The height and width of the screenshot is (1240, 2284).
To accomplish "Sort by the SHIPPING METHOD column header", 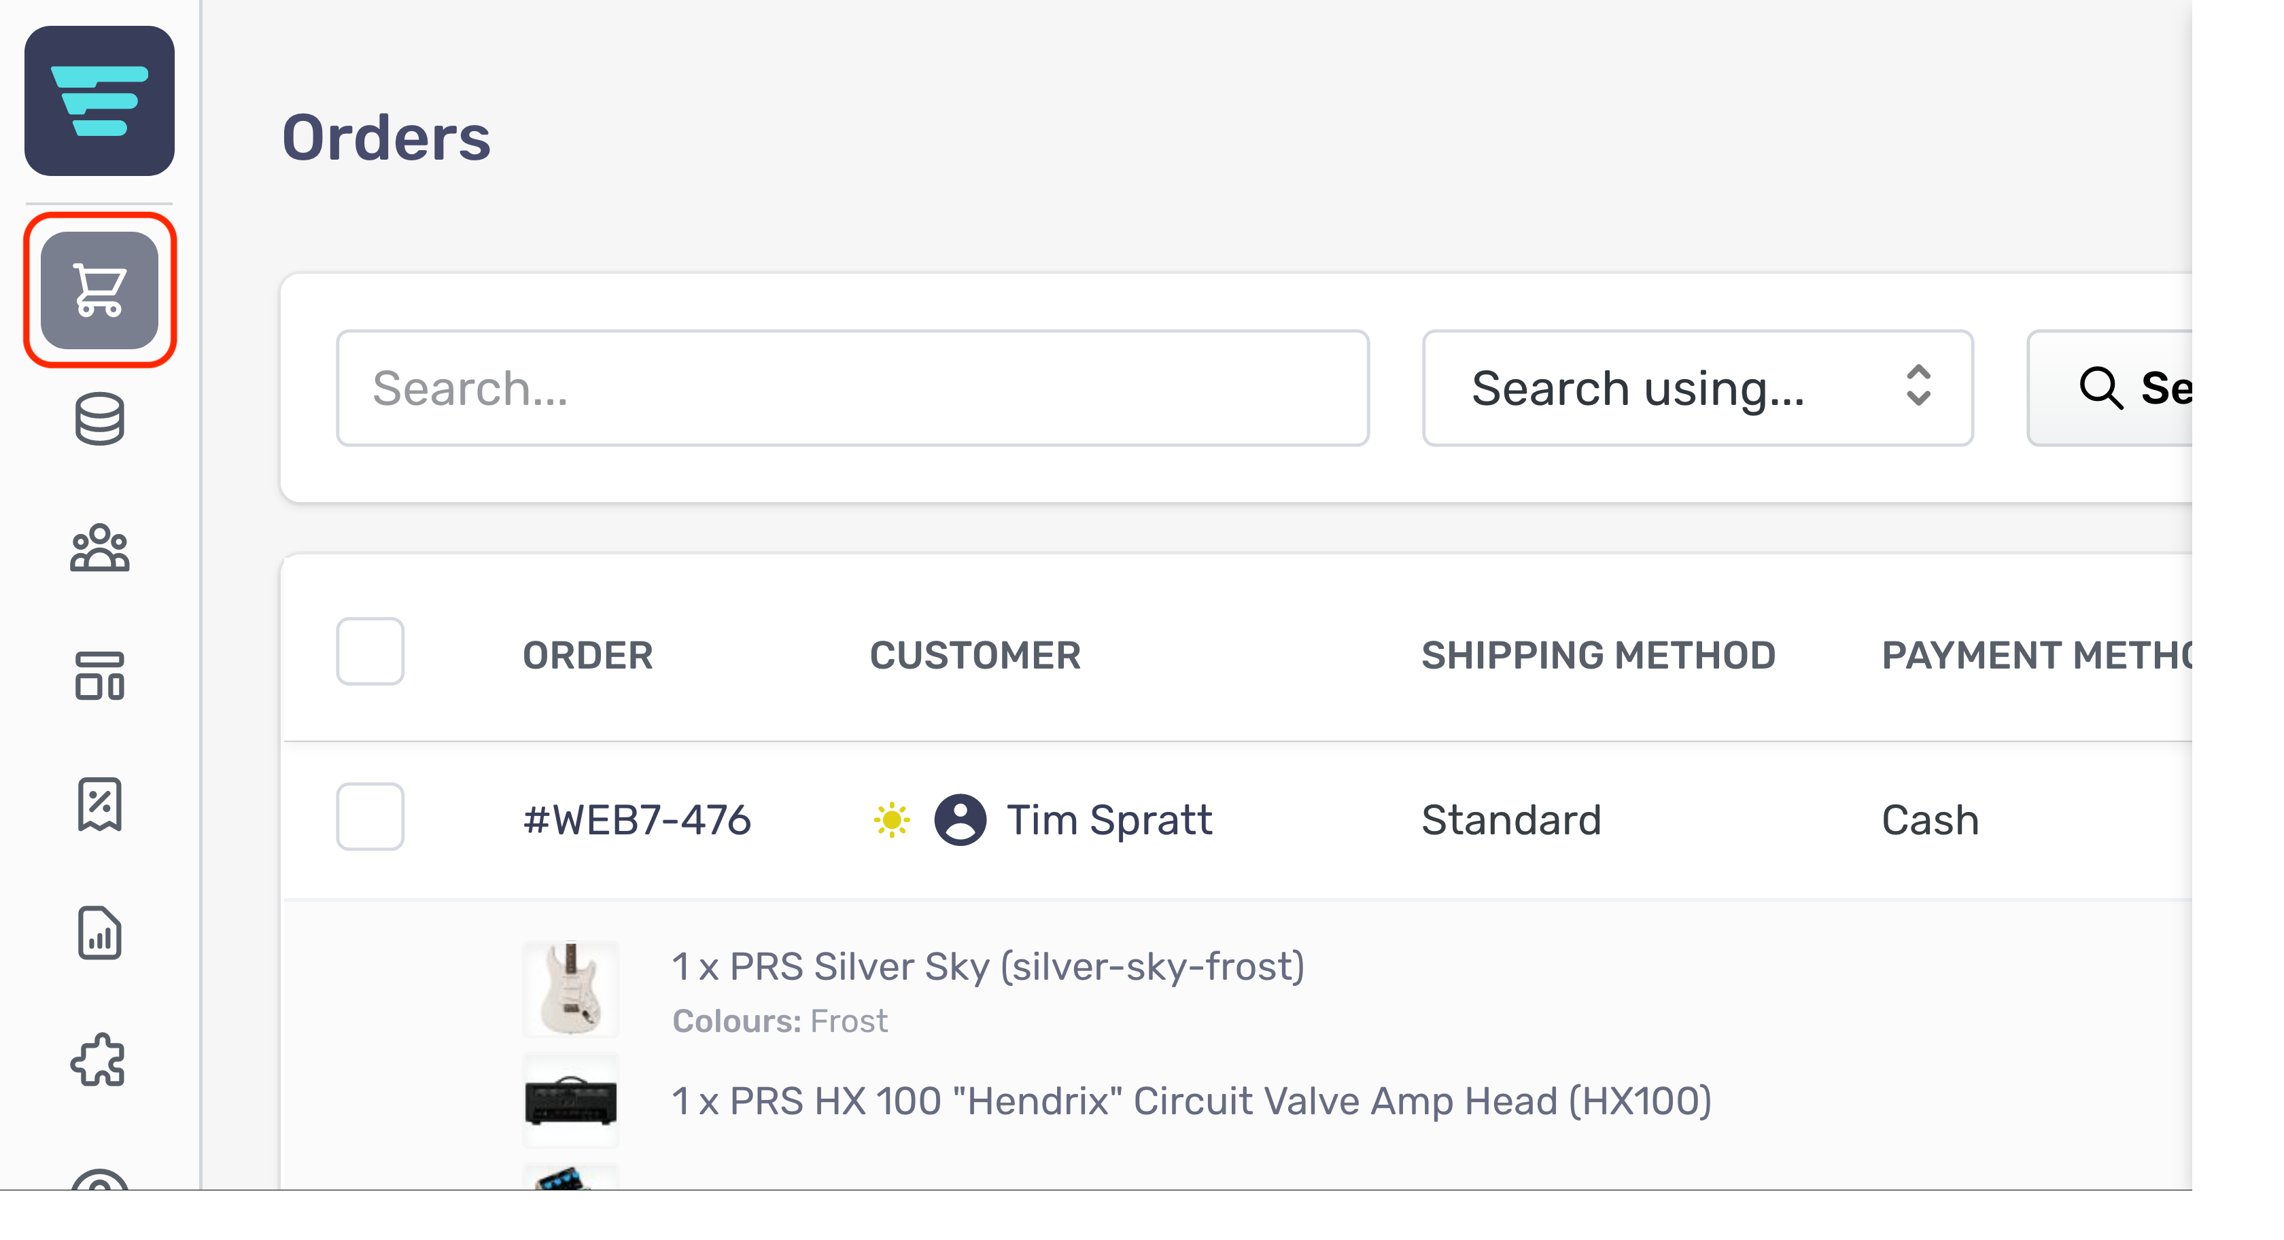I will 1599,655.
